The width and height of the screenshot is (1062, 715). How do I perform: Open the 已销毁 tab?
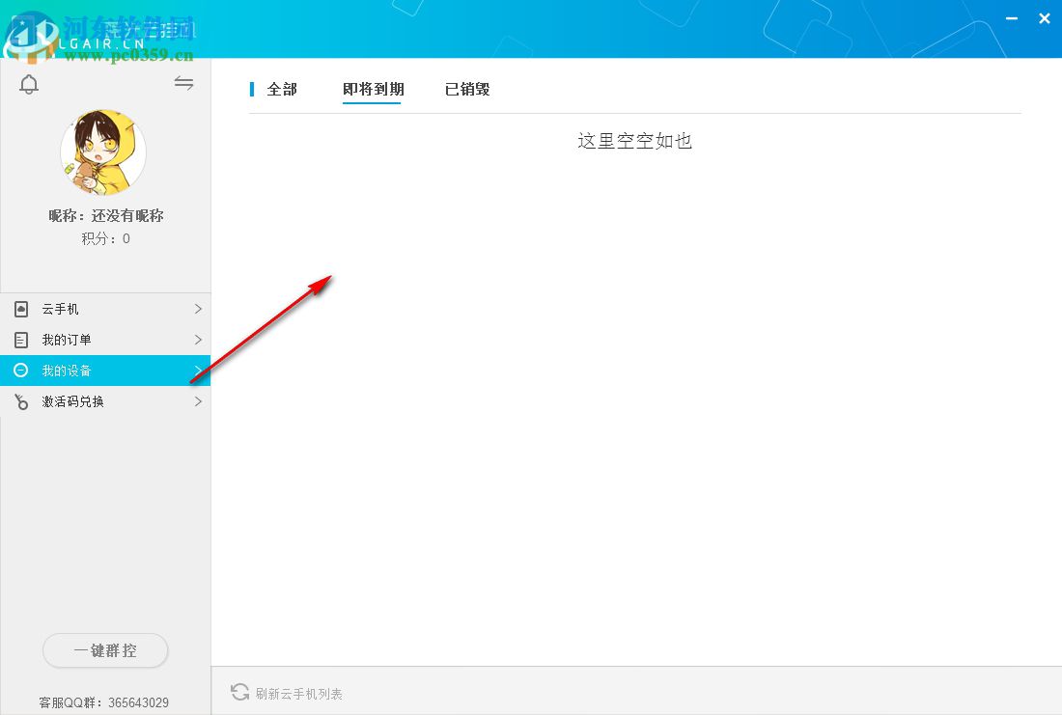pos(467,89)
